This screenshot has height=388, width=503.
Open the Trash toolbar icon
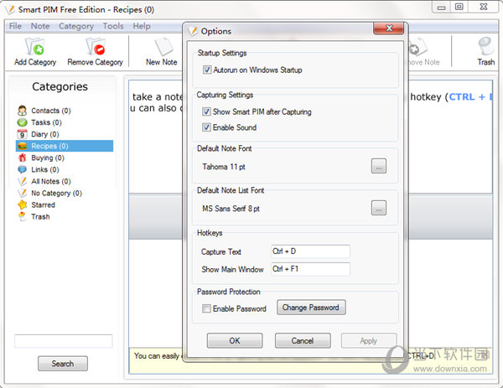(x=485, y=47)
